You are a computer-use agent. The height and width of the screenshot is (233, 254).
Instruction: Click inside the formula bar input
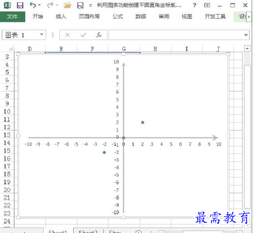(176, 35)
